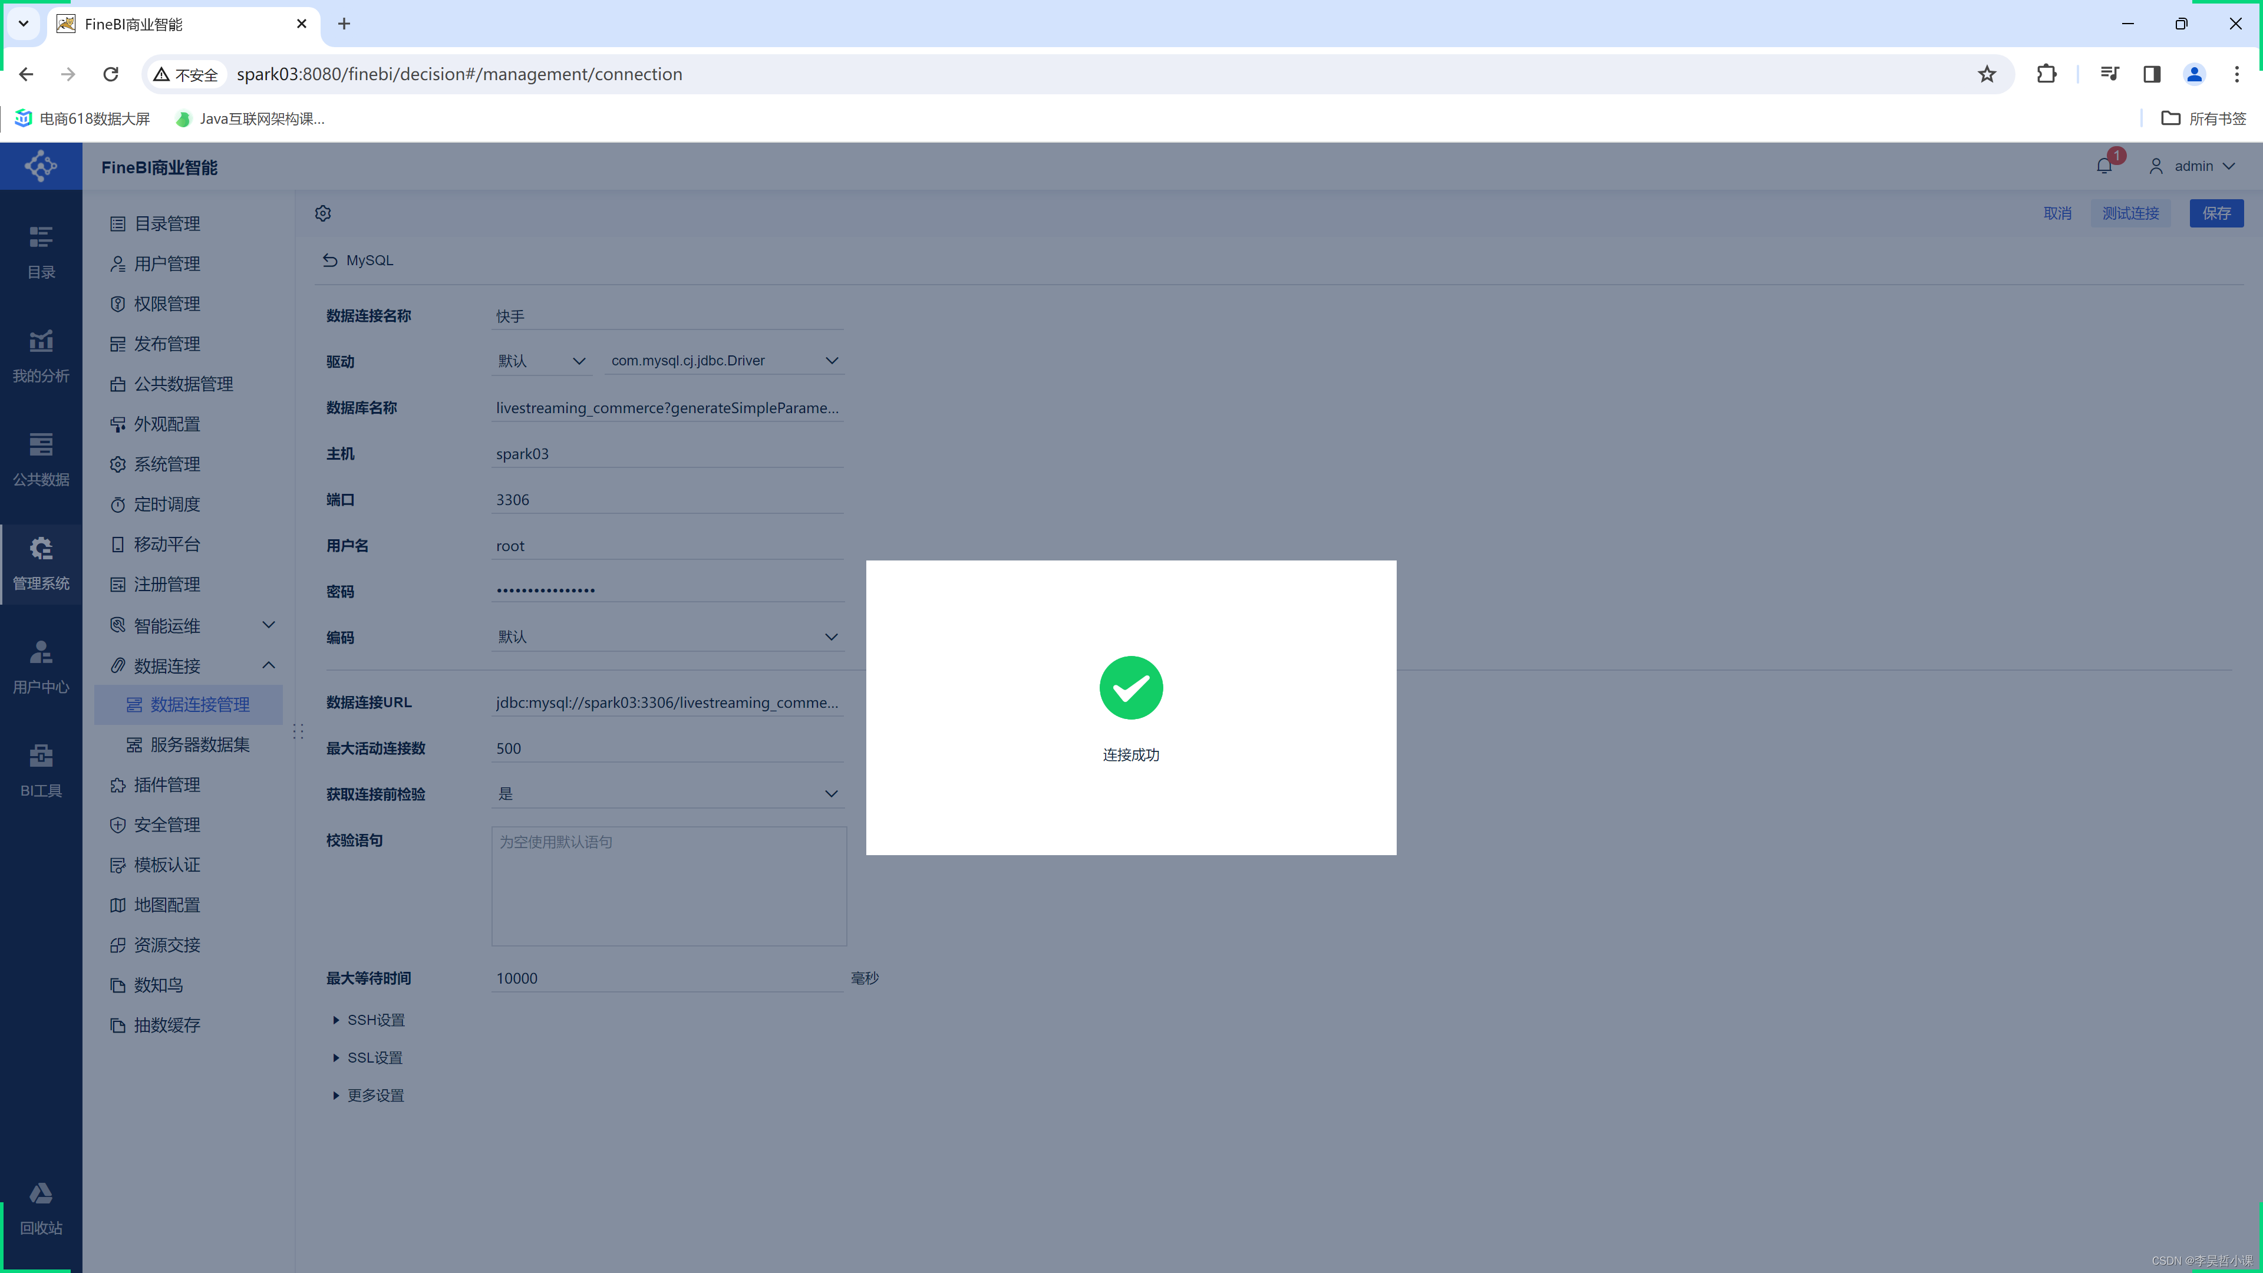
Task: Click the settings gear above MySQL
Action: coord(324,213)
